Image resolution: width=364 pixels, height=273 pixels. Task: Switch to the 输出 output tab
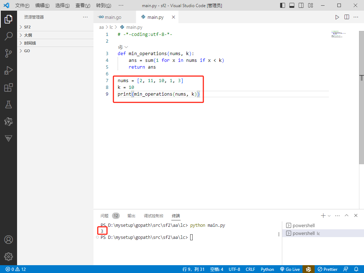[132, 216]
